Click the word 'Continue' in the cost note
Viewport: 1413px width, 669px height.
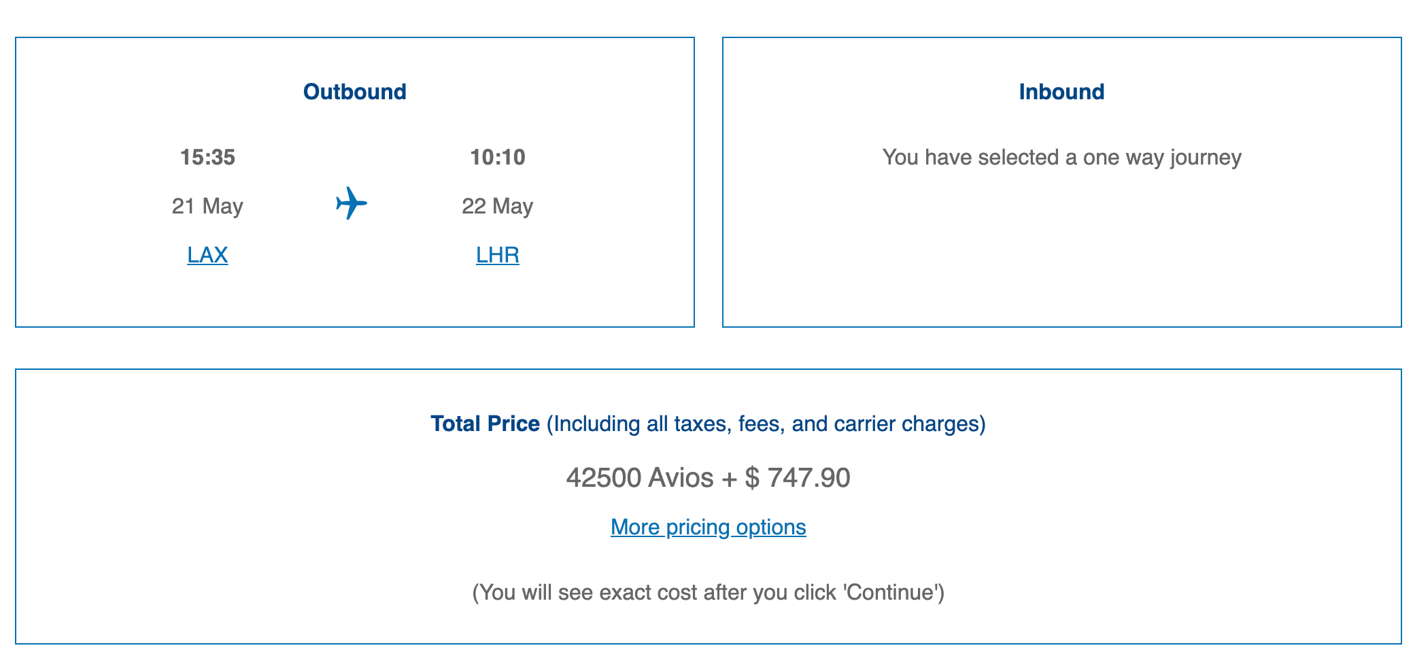tap(892, 592)
